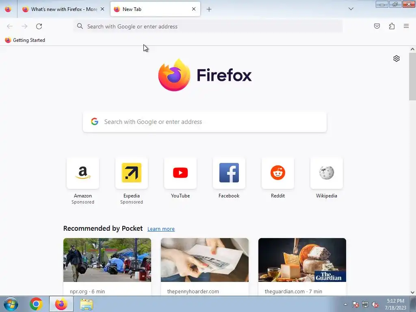Open the Extensions puzzle icon

[392, 26]
